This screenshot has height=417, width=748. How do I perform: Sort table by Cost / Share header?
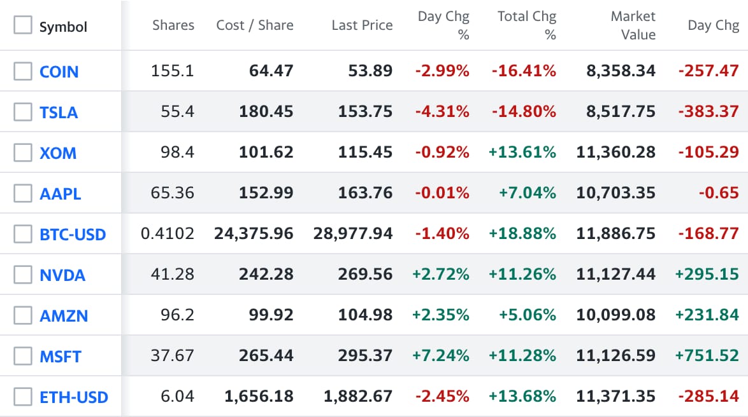point(255,25)
